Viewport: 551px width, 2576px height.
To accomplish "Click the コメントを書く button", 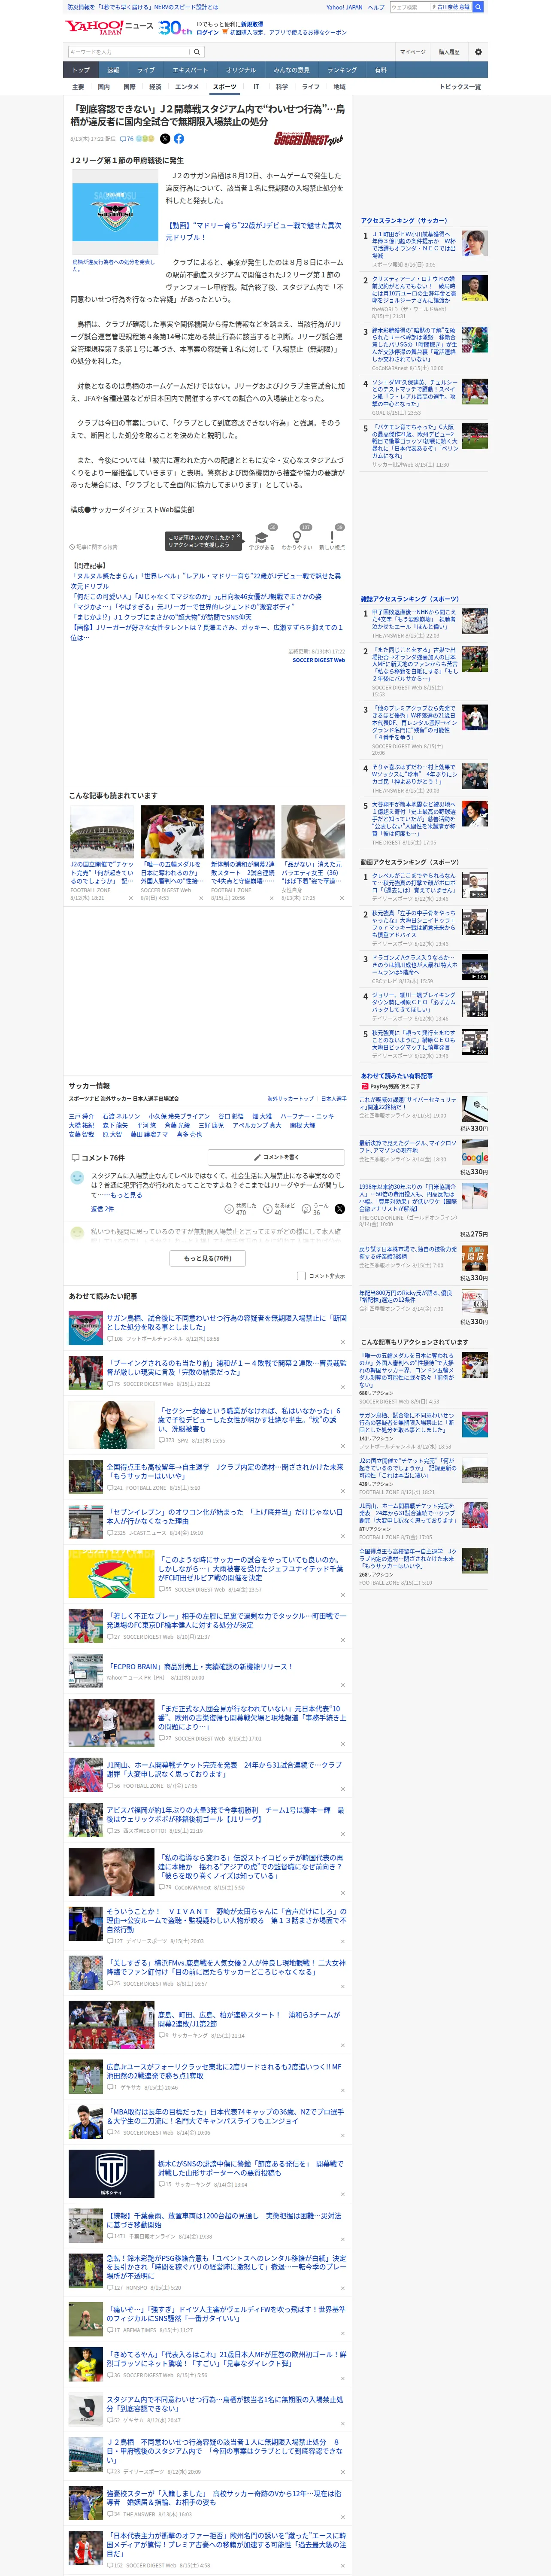I will click(x=276, y=1157).
